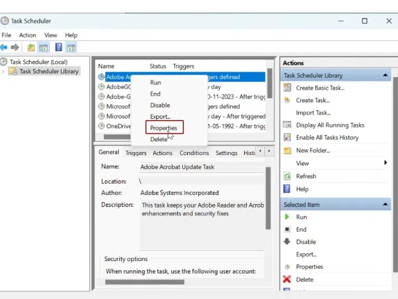
Task: Click the clock icon beside AdobeGC task
Action: (x=102, y=87)
